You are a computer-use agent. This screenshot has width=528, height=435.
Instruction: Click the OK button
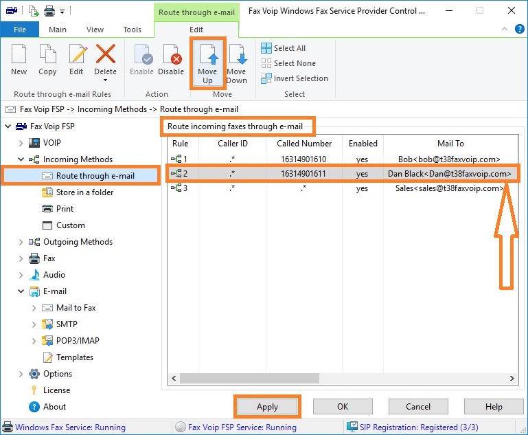[343, 407]
